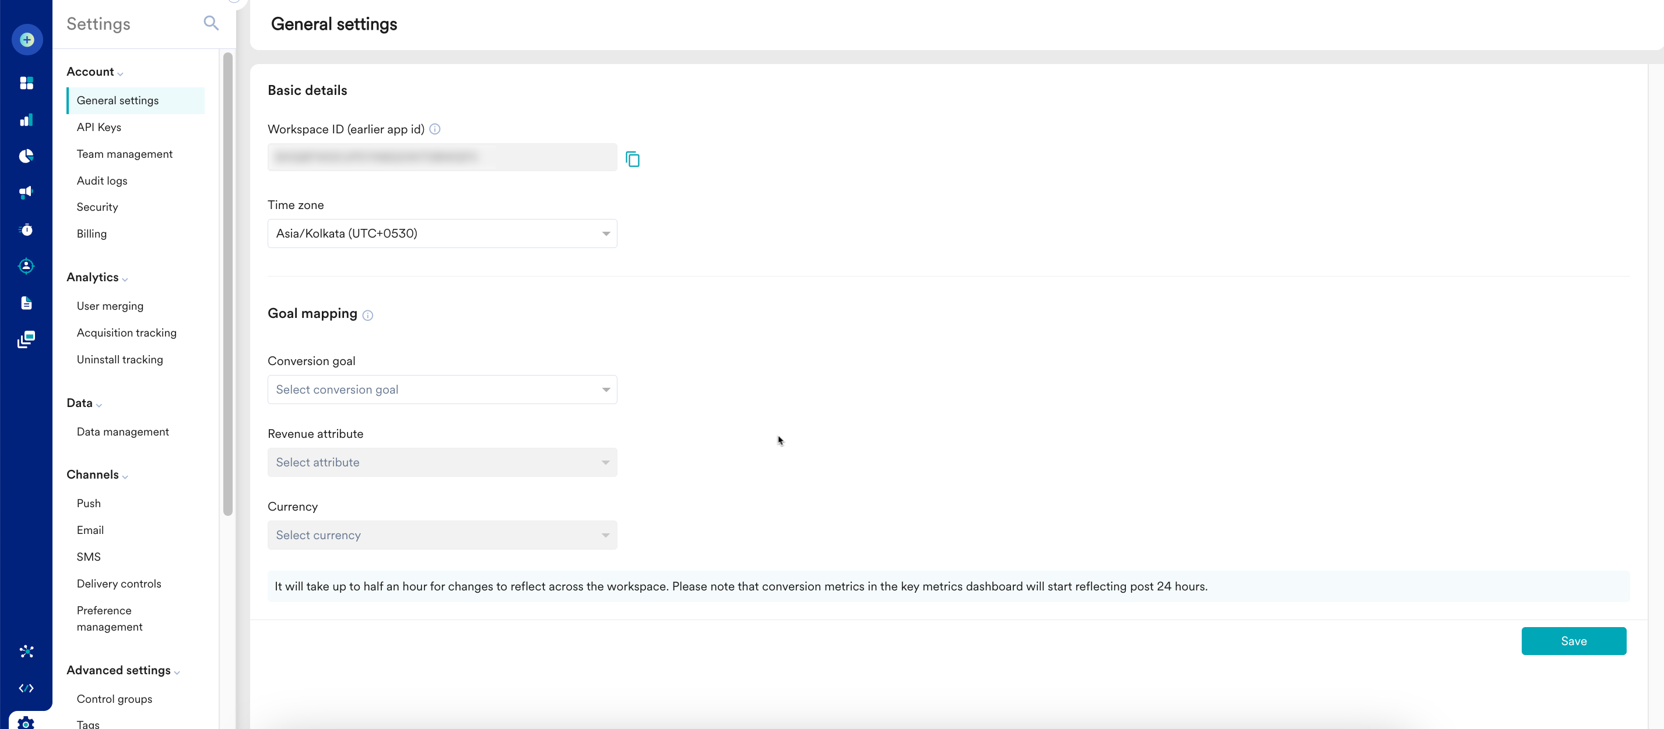Open the Time zone dropdown

(442, 233)
